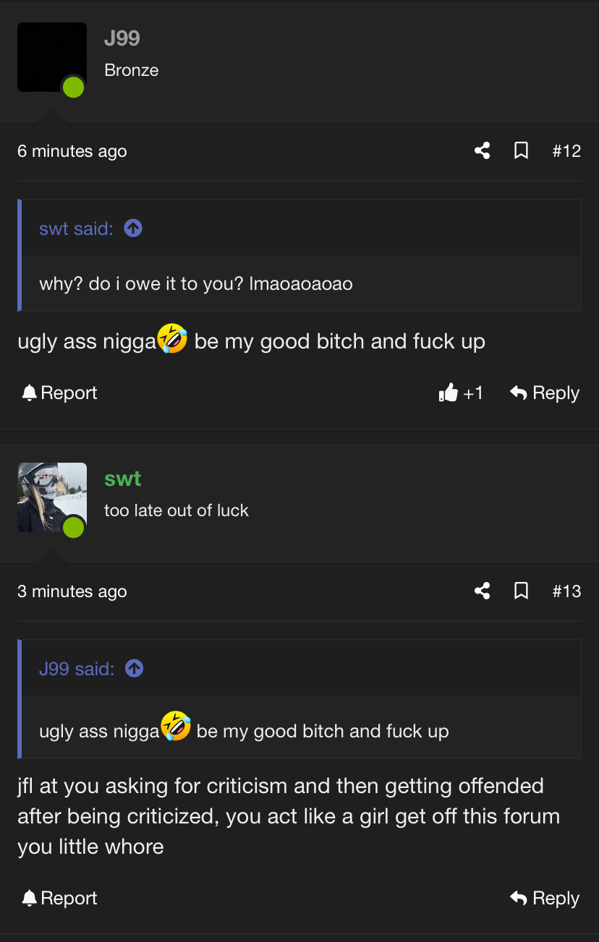Jump to swt's quoted post arrow
The width and height of the screenshot is (599, 942).
133,228
